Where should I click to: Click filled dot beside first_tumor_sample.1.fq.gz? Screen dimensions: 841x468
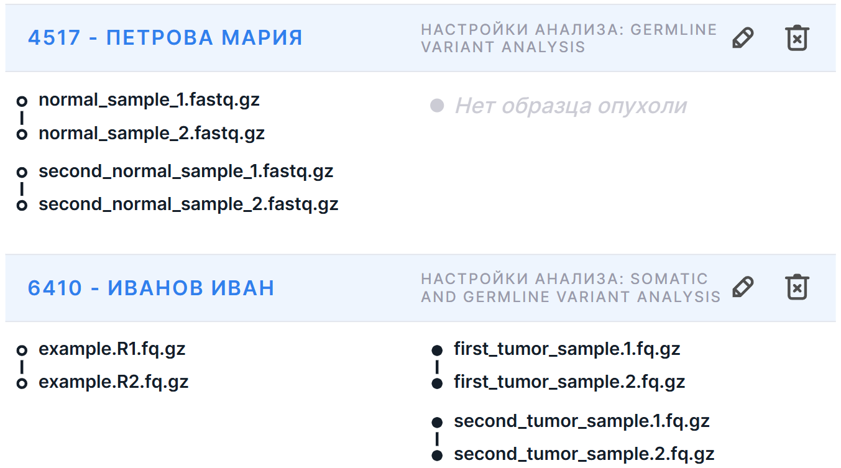click(x=437, y=351)
